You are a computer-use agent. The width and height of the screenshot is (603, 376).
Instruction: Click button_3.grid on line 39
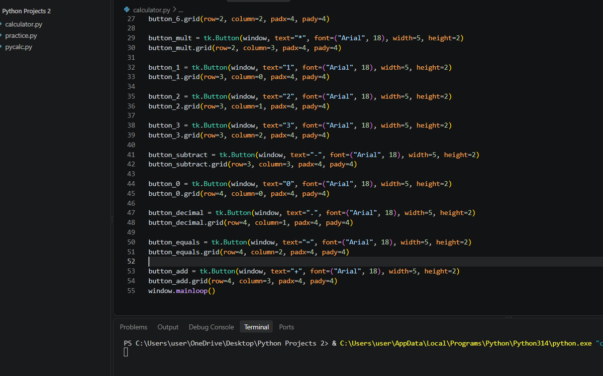(173, 135)
